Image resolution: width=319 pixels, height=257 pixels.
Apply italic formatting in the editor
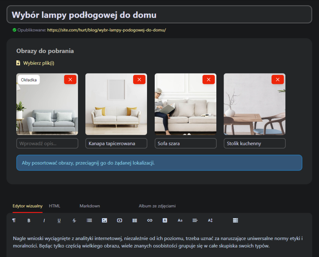[x=44, y=220]
